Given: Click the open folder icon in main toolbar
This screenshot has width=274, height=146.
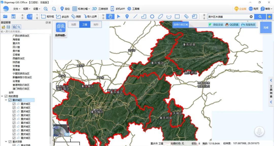Looking at the screenshot, I should point(5,17).
